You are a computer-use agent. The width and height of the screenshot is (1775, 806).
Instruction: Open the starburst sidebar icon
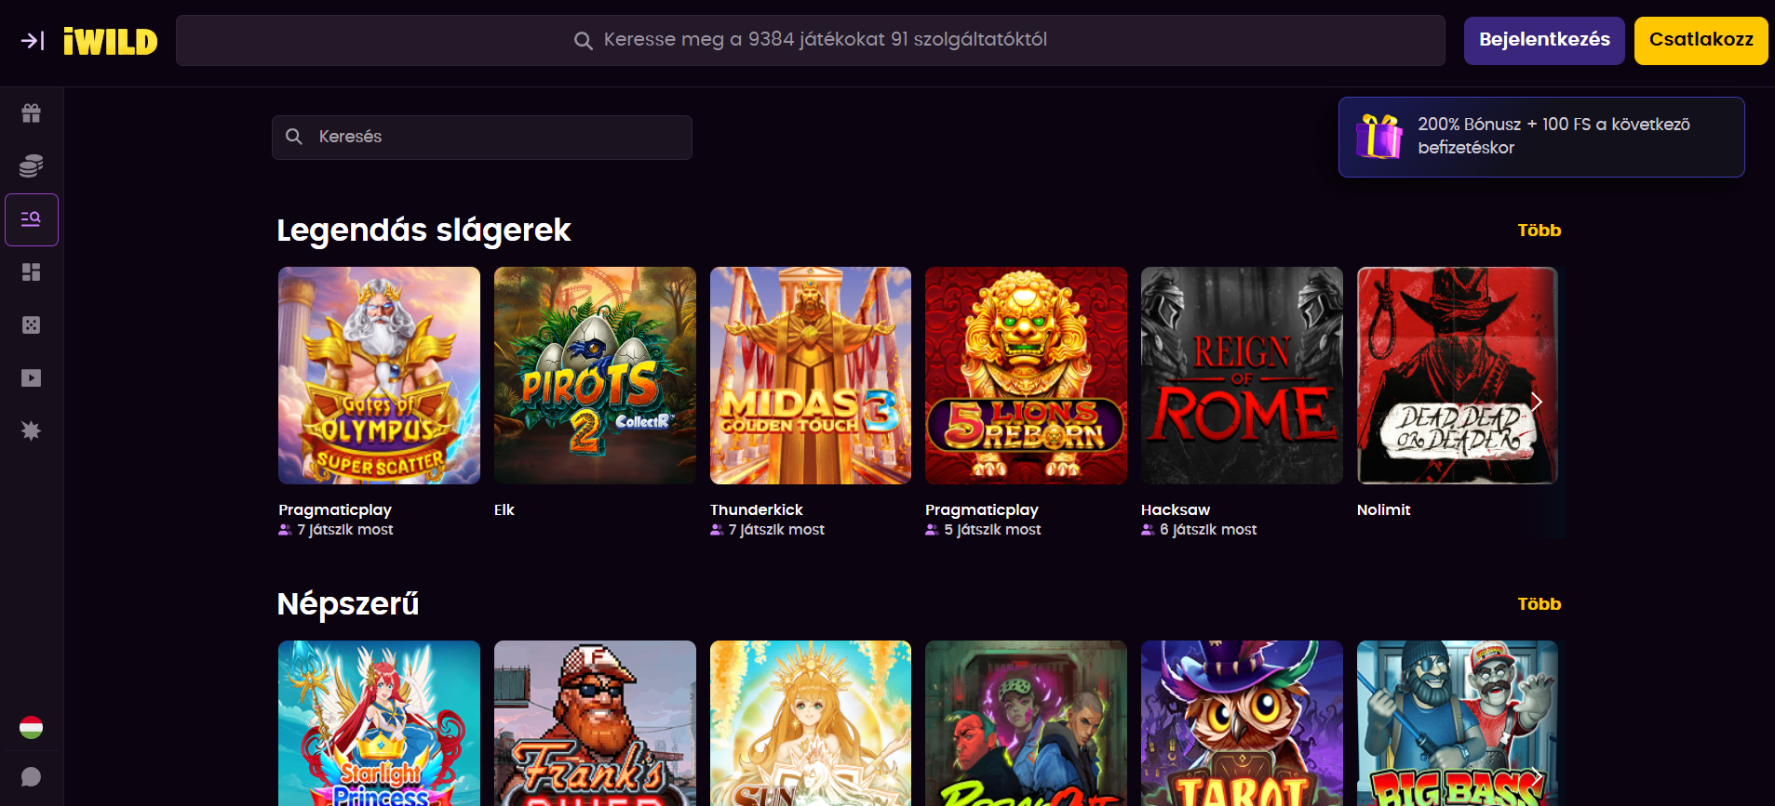click(x=32, y=431)
